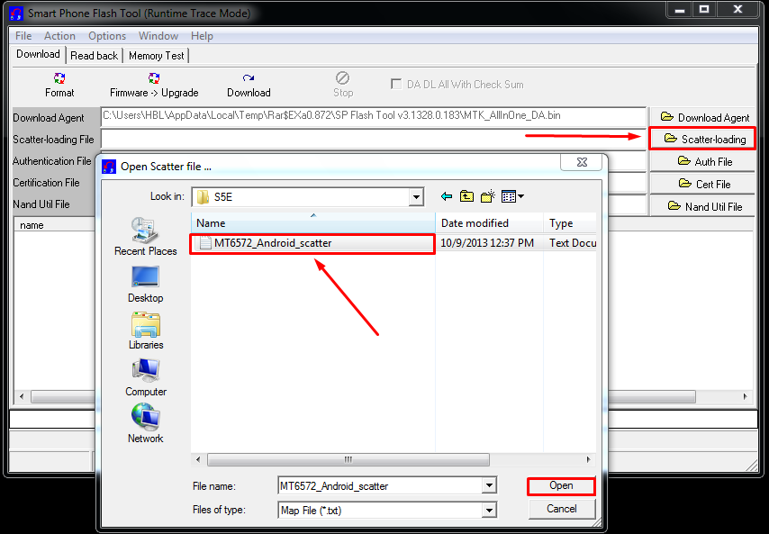Expand the Look in S5E dropdown
The height and width of the screenshot is (534, 769).
(x=416, y=197)
